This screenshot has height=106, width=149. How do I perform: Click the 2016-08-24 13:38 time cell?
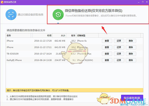[43, 60]
